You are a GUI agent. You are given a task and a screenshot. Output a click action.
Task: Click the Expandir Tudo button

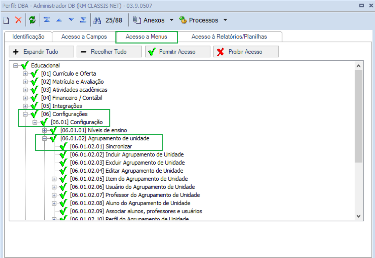[42, 52]
